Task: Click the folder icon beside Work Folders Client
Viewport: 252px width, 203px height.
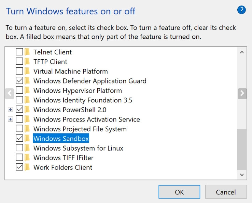Action: (27, 167)
